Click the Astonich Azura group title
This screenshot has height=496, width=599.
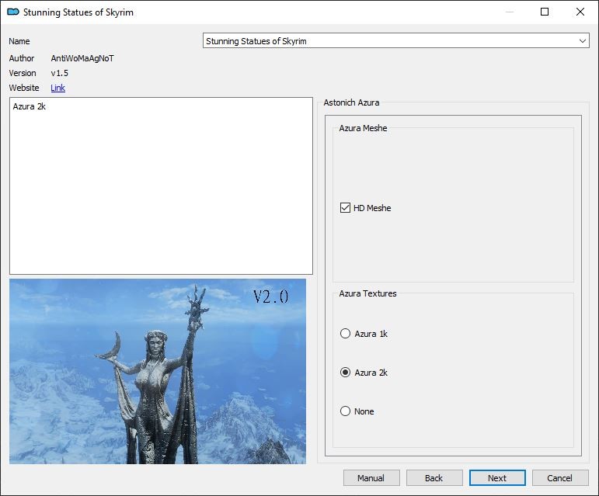351,102
